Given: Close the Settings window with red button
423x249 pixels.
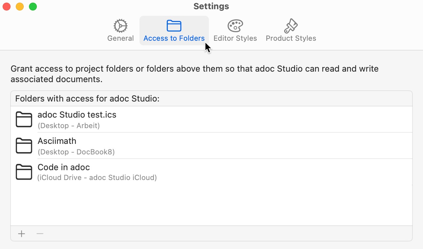Looking at the screenshot, I should pyautogui.click(x=7, y=7).
